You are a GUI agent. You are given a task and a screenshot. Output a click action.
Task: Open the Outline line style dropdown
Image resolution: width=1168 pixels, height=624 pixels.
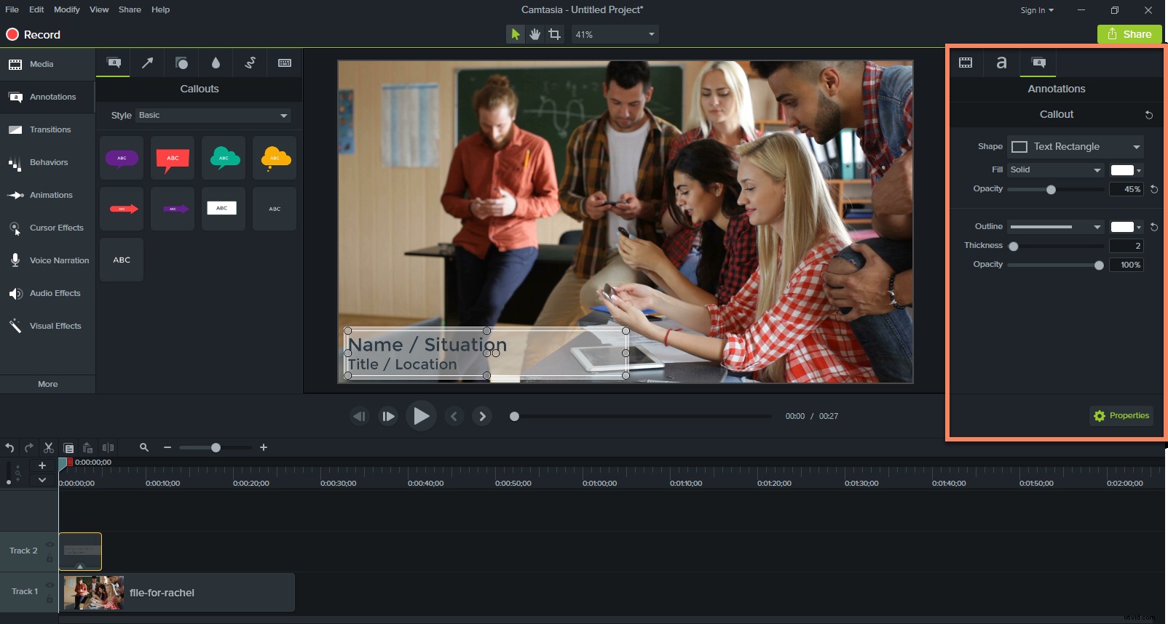(1056, 227)
